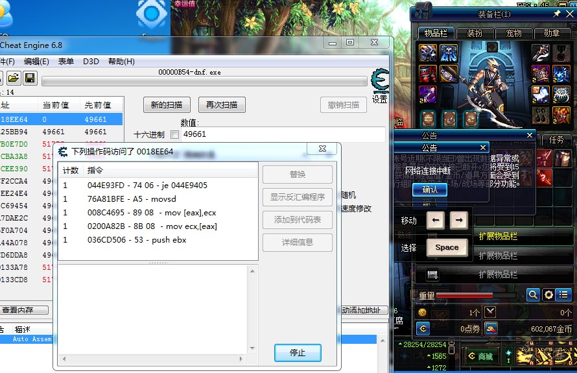Switch to the Costume tab 装扮
Viewport: 577px width, 373px height.
(475, 34)
